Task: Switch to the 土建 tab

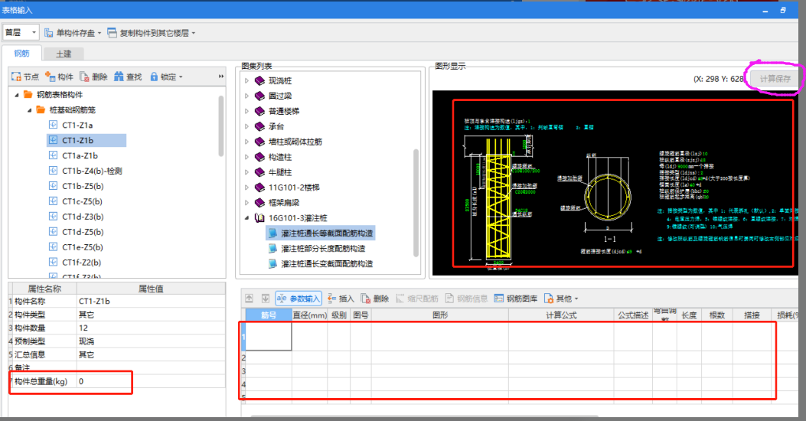Action: (64, 54)
